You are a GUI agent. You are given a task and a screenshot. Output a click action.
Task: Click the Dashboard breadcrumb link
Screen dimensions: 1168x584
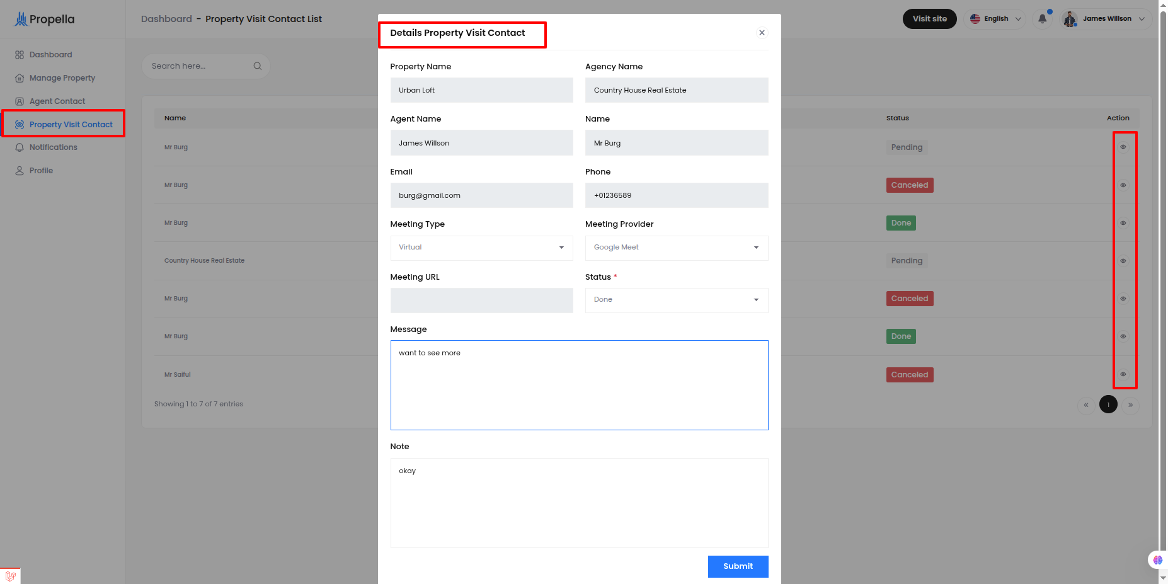click(166, 19)
